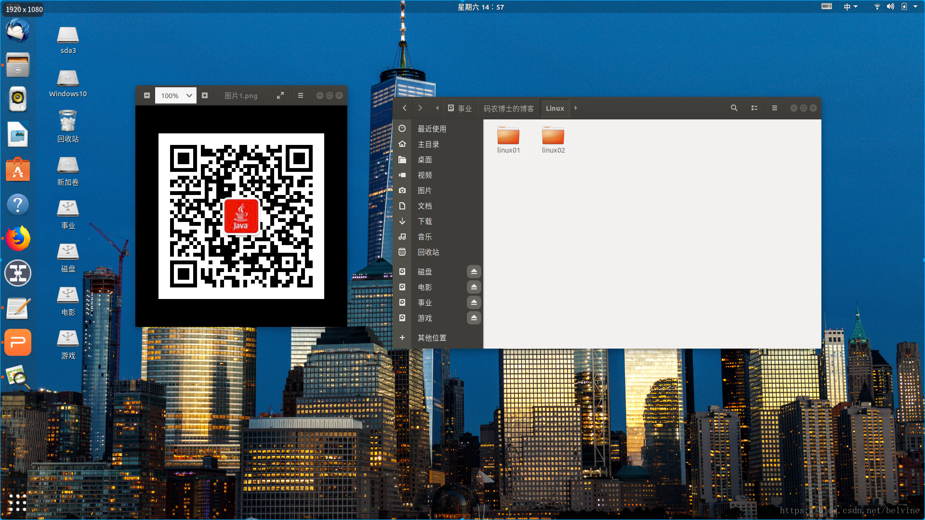The width and height of the screenshot is (925, 520).
Task: Search files in the file manager
Action: [x=734, y=108]
